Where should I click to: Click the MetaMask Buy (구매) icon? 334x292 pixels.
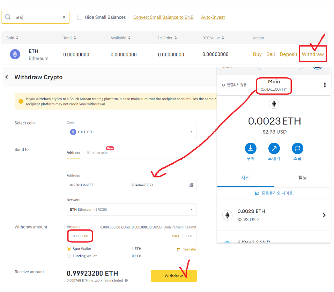click(x=251, y=149)
